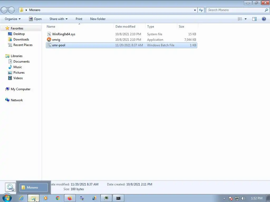Click the taskbar clock showing 1:52 PM

[x=257, y=198]
